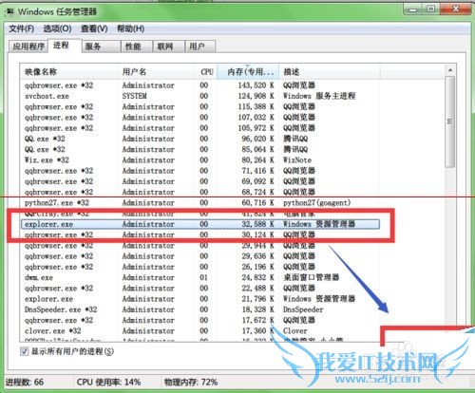Click the 物理内存: 72% status entry
Image resolution: width=475 pixels, height=393 pixels.
click(191, 382)
